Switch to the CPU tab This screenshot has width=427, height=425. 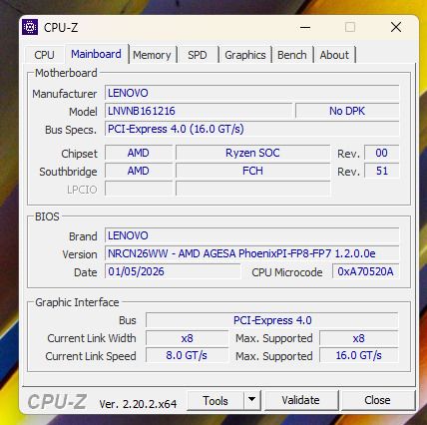(x=44, y=55)
